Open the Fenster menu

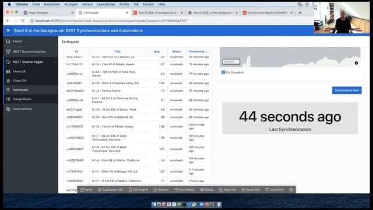(148, 4)
